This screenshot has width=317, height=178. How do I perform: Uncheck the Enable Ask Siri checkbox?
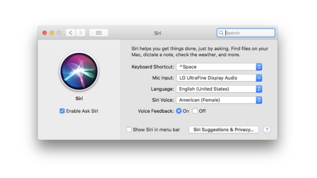point(62,111)
